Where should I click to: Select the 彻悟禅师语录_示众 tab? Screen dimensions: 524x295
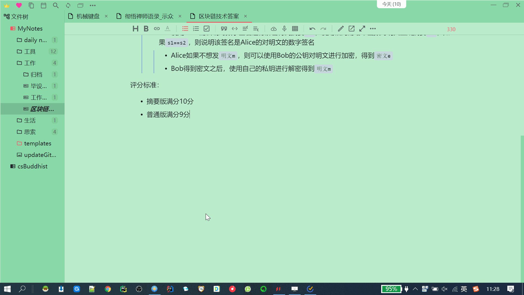point(149,16)
